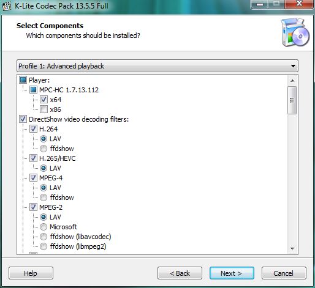Click the "MPEG-2" label
The height and width of the screenshot is (288, 315).
[x=51, y=207]
